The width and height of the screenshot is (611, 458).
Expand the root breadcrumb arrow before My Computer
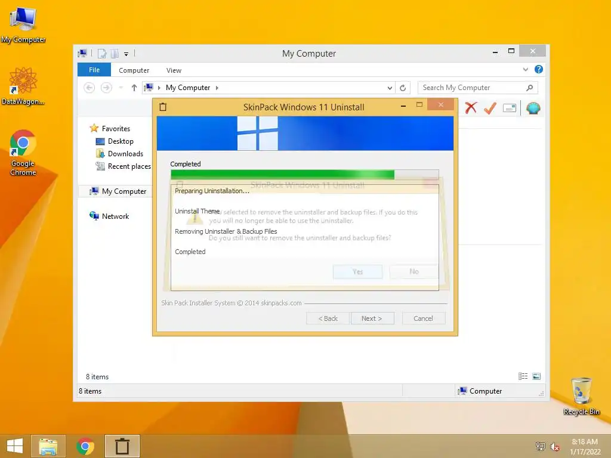click(x=159, y=88)
